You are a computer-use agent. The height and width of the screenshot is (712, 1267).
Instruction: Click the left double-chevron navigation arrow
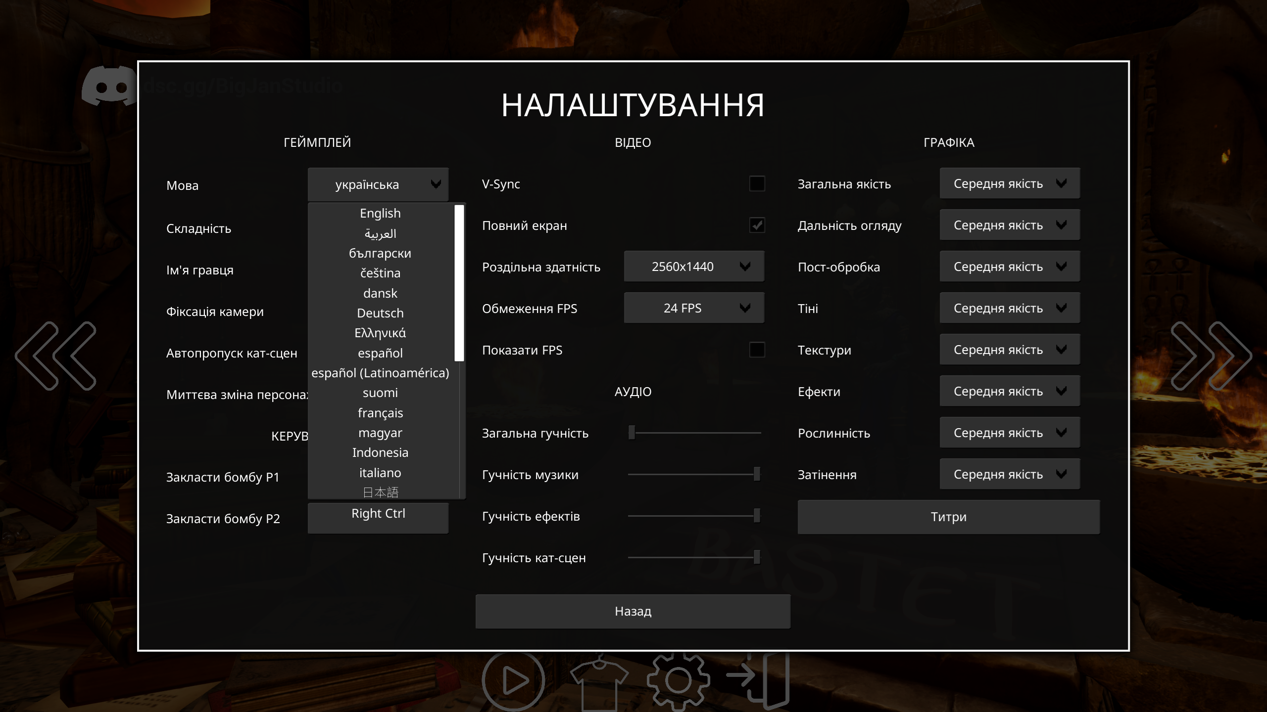55,356
